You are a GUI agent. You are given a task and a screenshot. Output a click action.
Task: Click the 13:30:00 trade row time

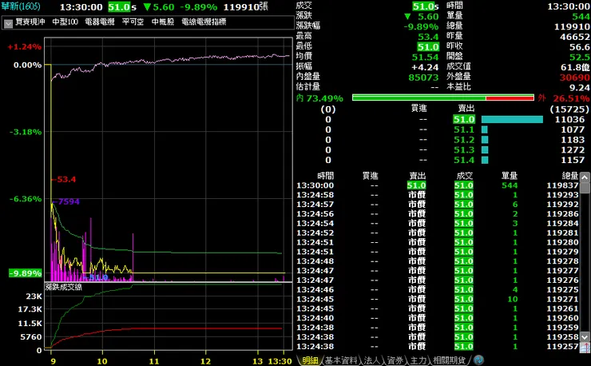click(315, 185)
